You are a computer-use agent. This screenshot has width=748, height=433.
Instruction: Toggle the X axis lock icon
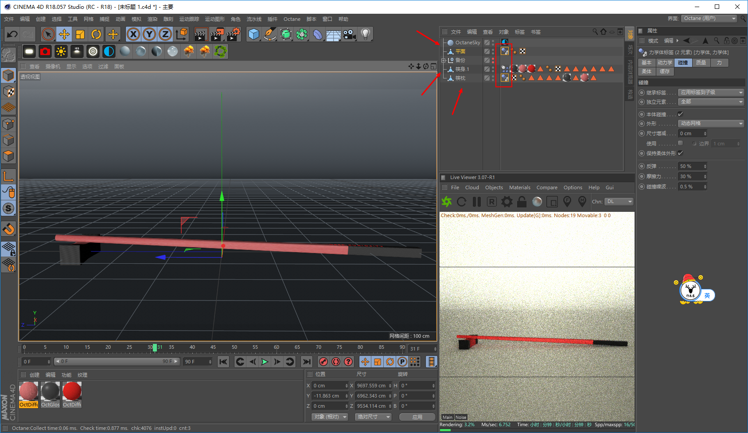pos(133,34)
